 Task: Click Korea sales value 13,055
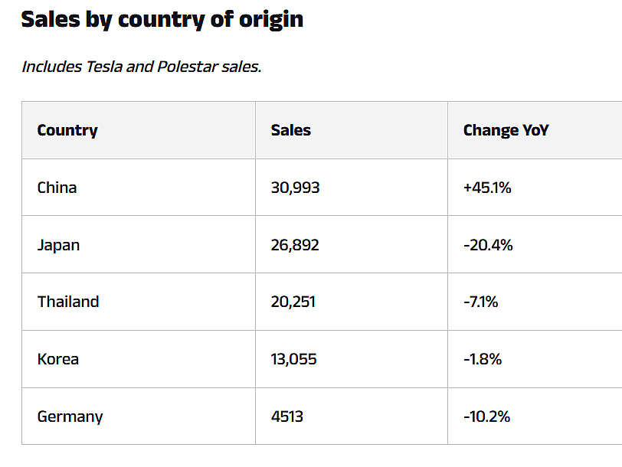[x=294, y=359]
